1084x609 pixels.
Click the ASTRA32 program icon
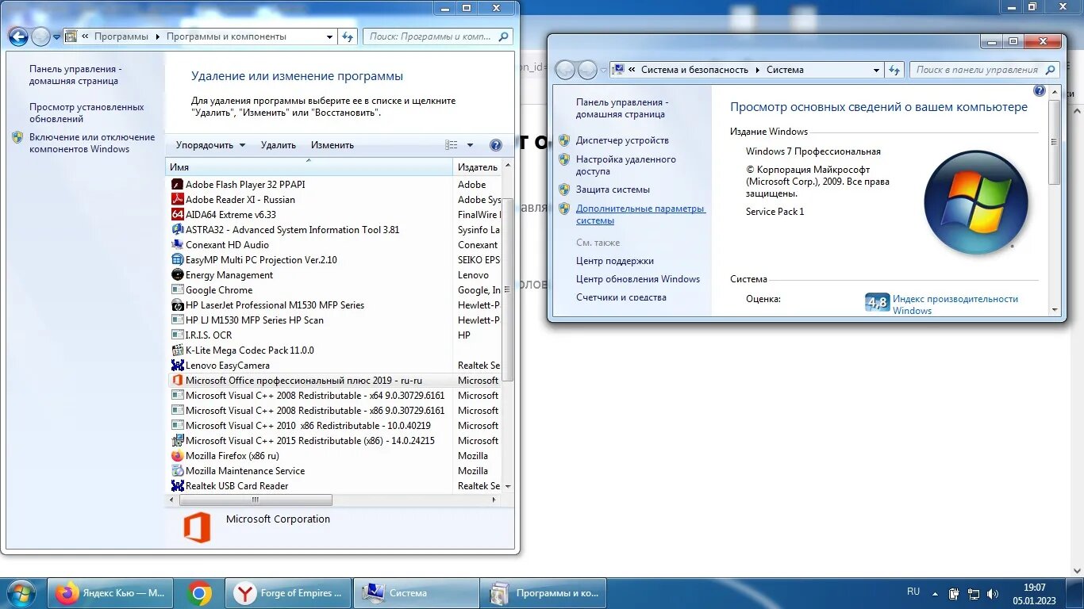[x=178, y=229]
